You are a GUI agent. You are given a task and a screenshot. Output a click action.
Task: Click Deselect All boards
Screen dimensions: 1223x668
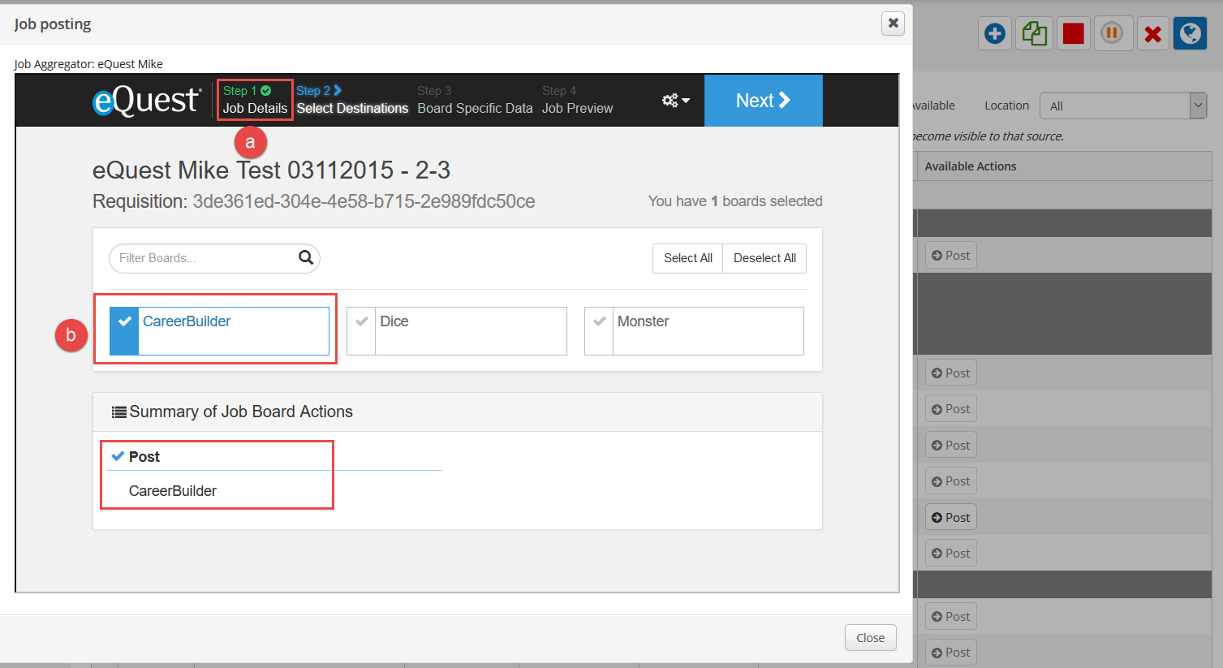pos(764,258)
